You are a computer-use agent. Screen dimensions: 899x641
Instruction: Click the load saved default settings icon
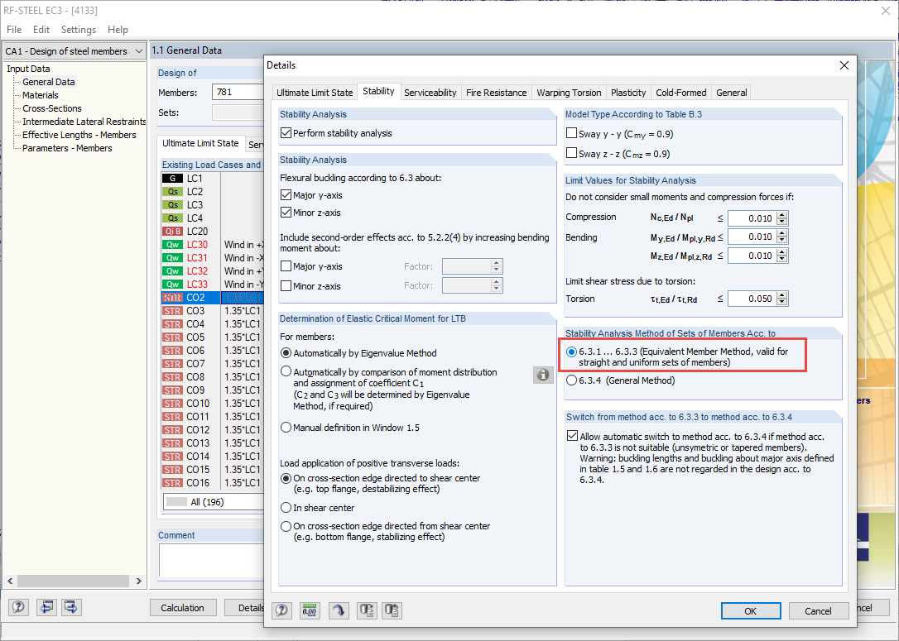pyautogui.click(x=392, y=610)
